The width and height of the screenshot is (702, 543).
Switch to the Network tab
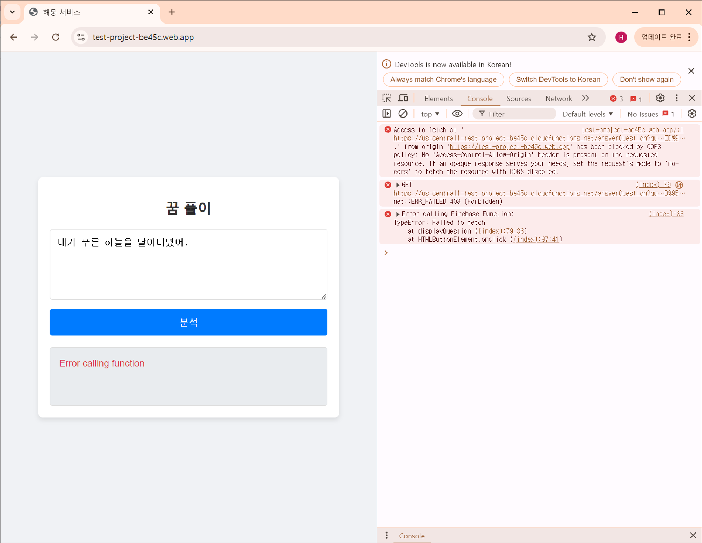pos(558,99)
